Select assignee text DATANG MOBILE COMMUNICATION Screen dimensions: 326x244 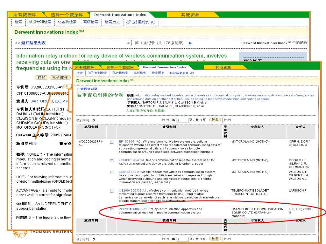tap(257, 209)
